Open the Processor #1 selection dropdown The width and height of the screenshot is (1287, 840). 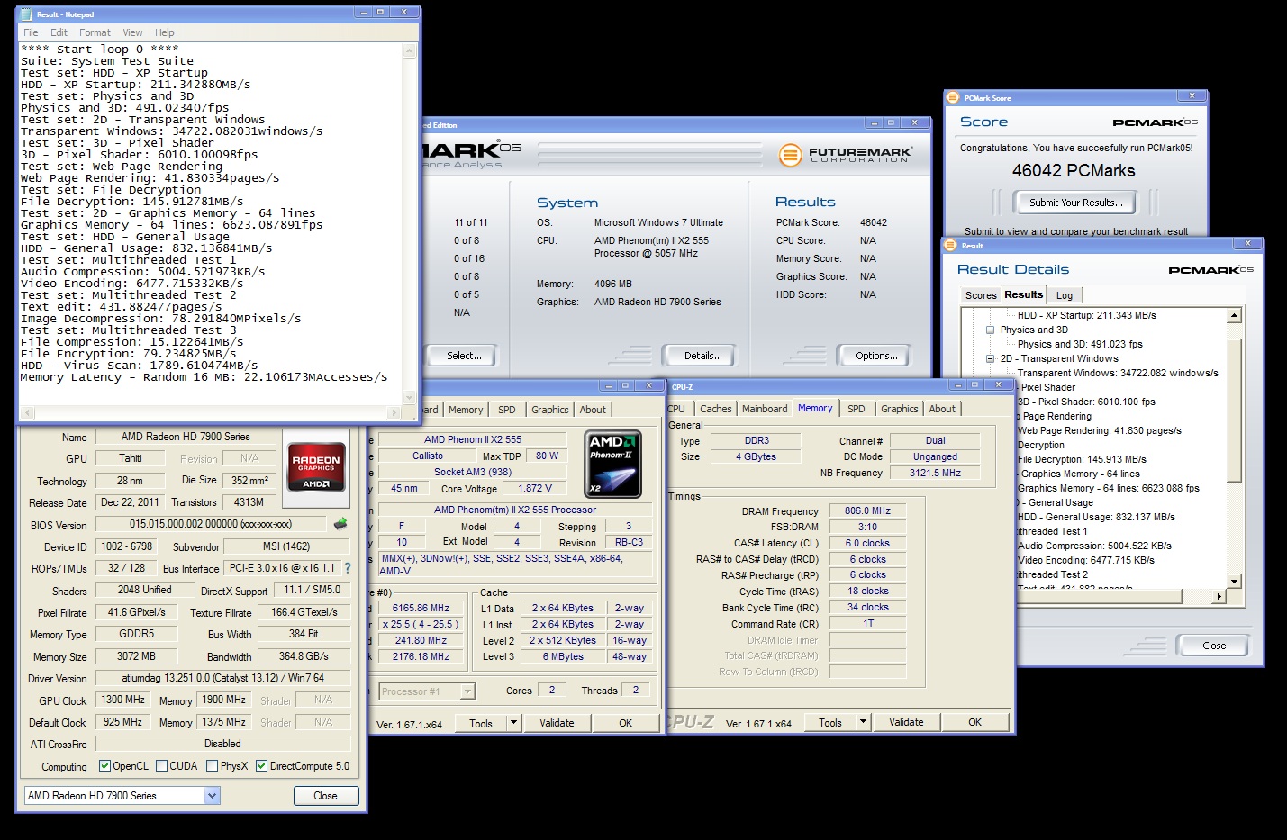[467, 691]
